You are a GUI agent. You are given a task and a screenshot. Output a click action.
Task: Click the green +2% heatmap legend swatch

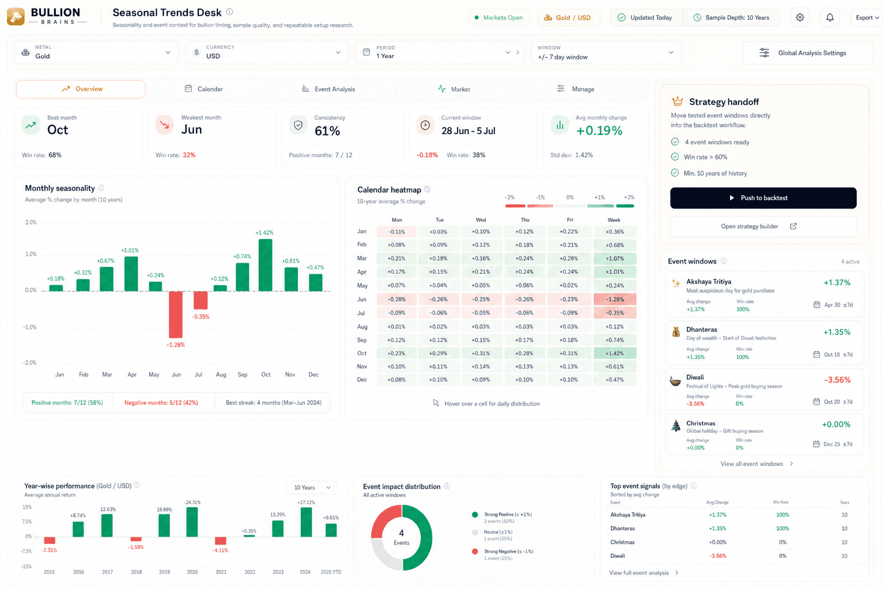(x=625, y=206)
